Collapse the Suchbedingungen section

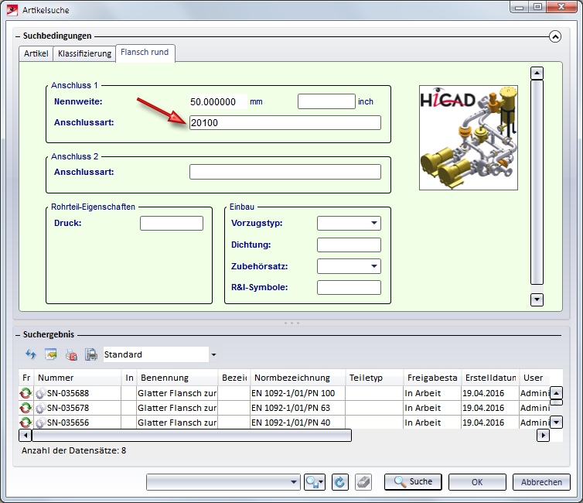click(554, 36)
